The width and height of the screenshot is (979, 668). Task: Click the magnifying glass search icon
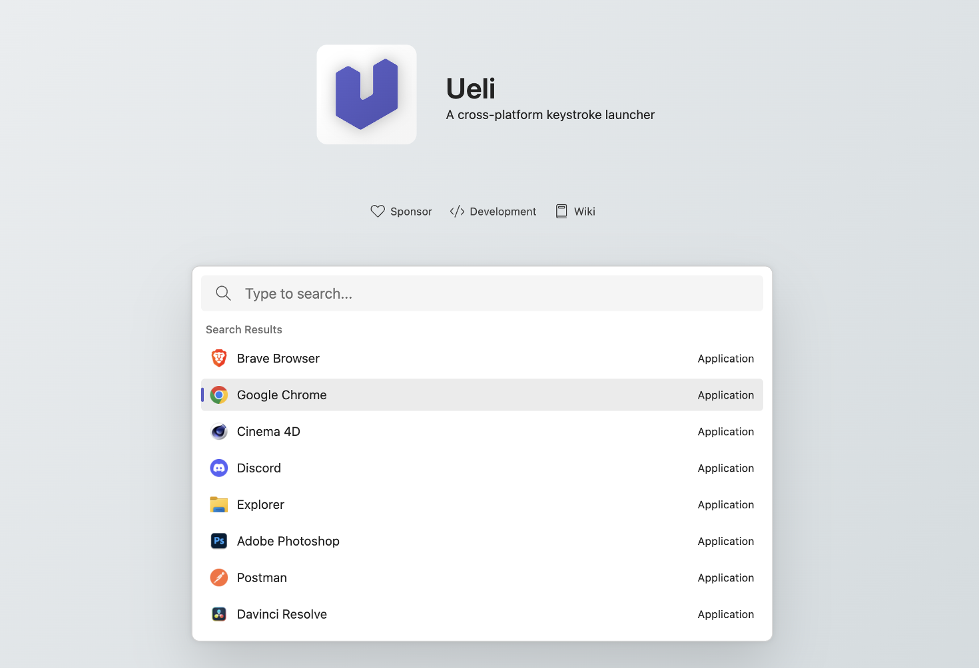tap(223, 293)
